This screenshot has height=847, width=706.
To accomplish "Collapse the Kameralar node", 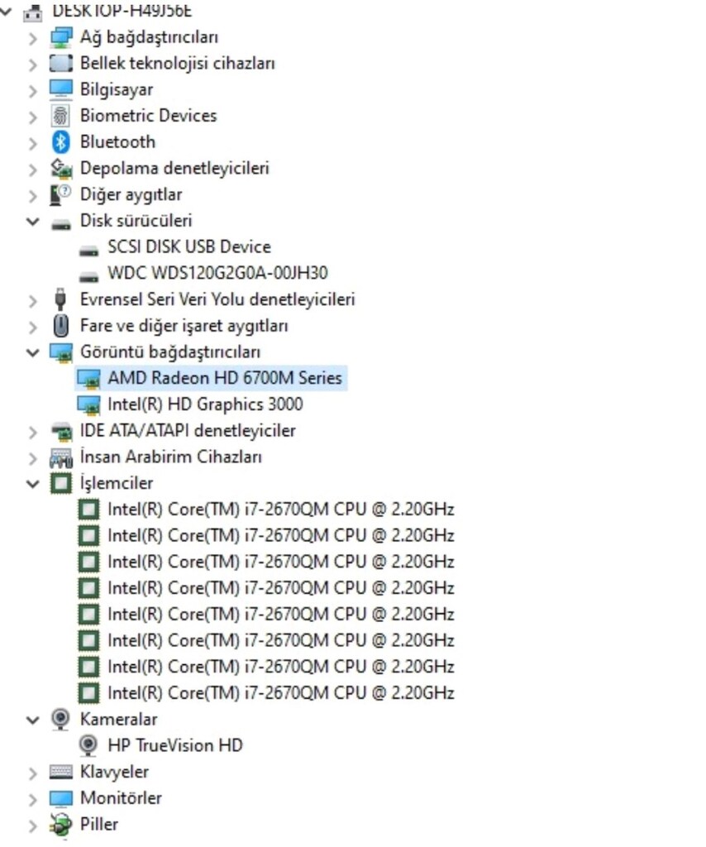I will 33,720.
